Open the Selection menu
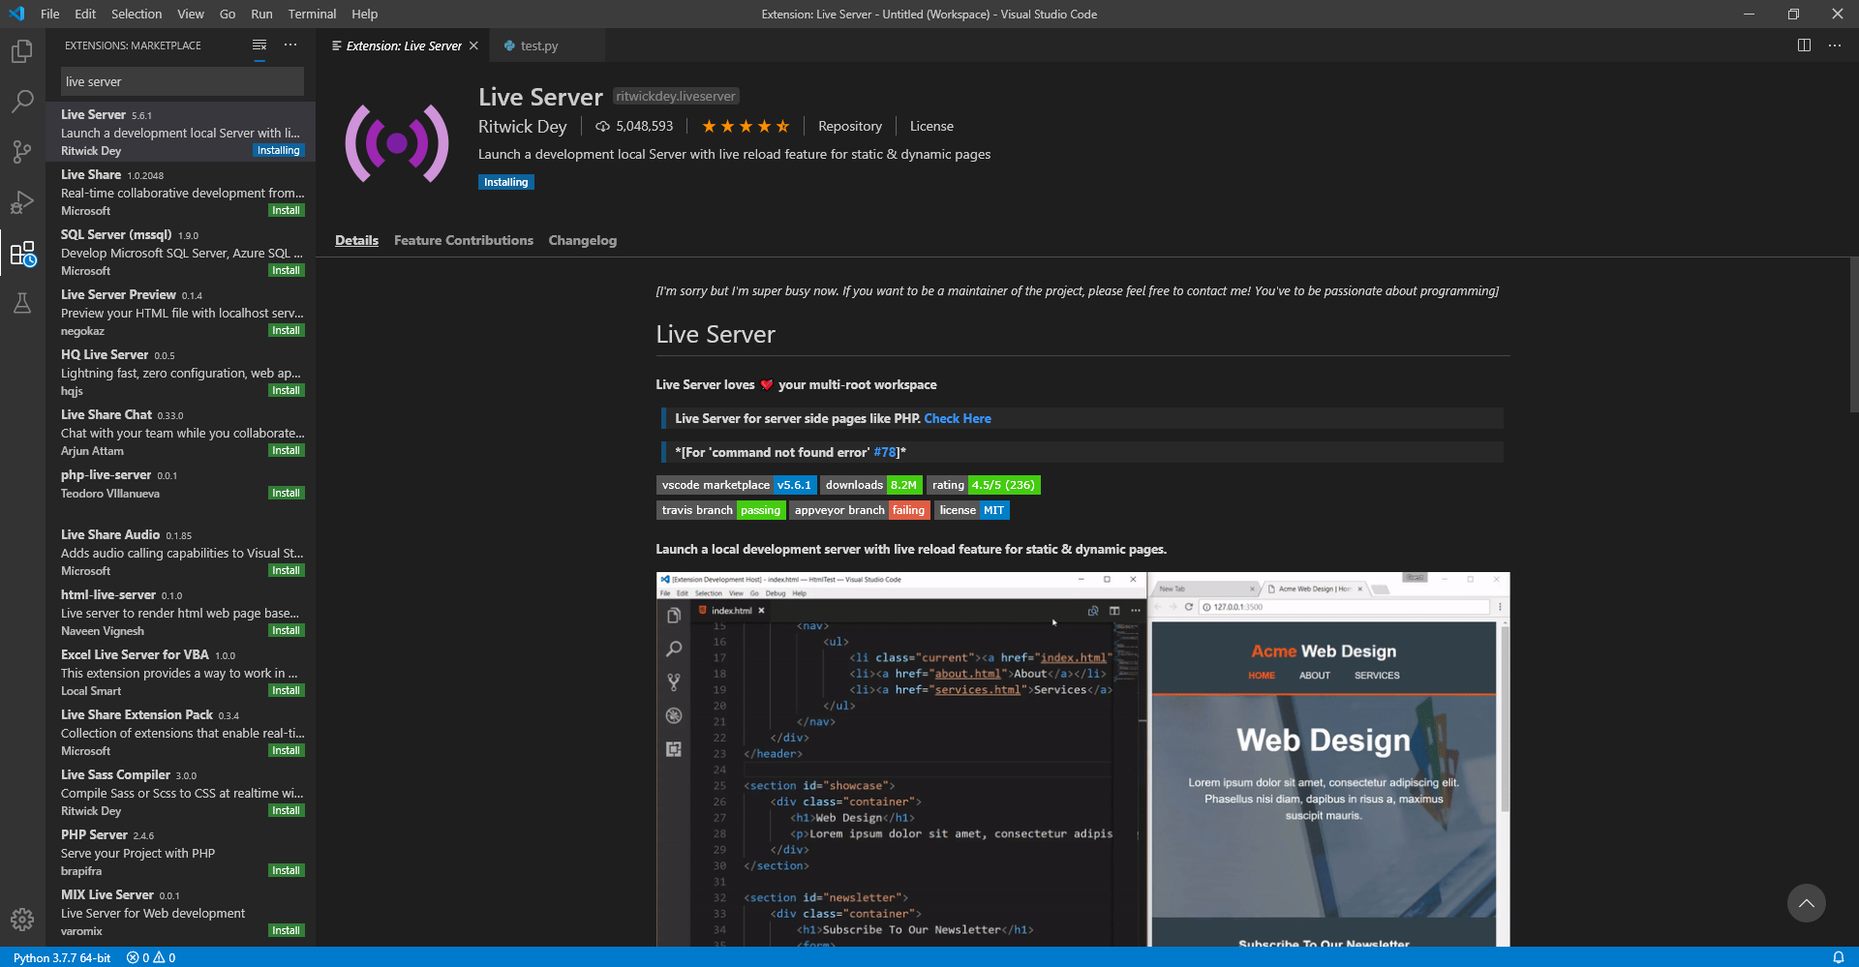The image size is (1859, 967). coord(137,14)
